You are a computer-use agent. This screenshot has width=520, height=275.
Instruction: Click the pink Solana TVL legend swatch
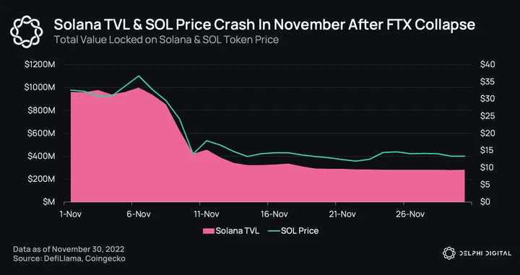click(x=208, y=231)
